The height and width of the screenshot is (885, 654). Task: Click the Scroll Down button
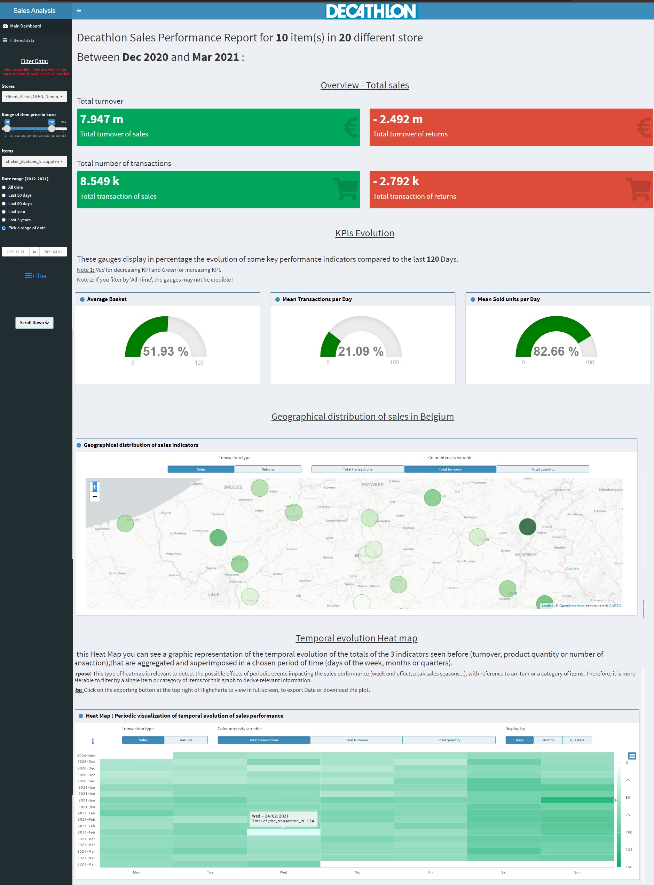coord(34,323)
